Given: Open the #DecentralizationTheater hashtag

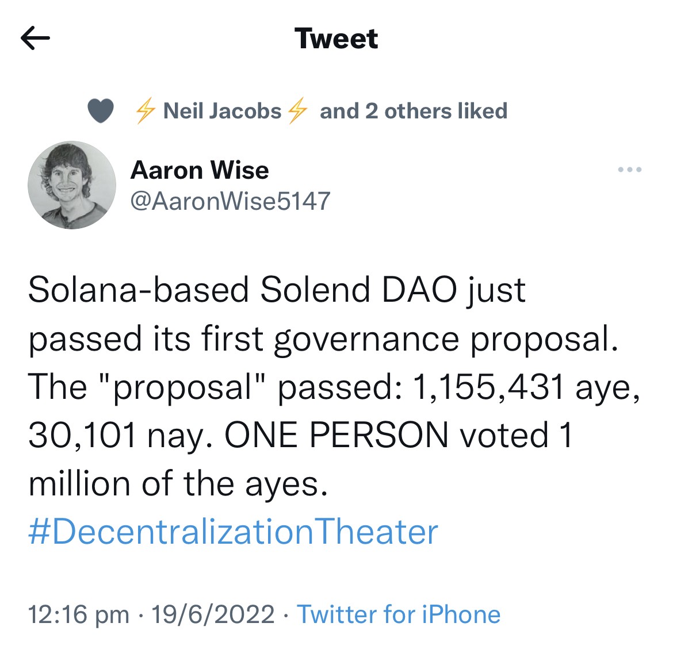Looking at the screenshot, I should [x=232, y=532].
